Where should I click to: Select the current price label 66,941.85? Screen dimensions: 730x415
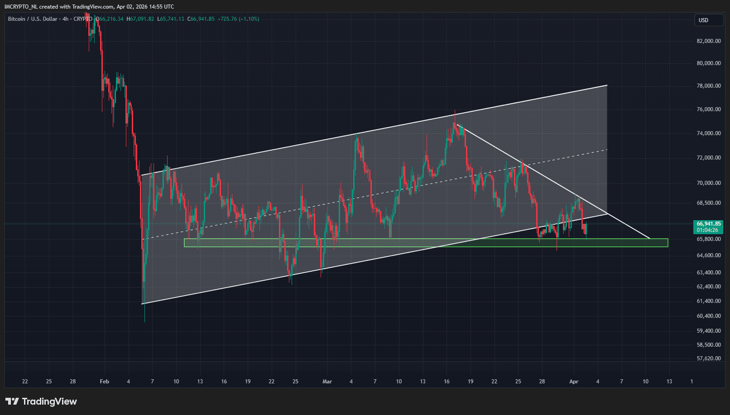coord(708,224)
